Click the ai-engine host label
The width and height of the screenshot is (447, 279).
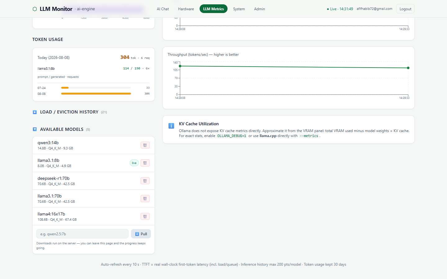86,9
